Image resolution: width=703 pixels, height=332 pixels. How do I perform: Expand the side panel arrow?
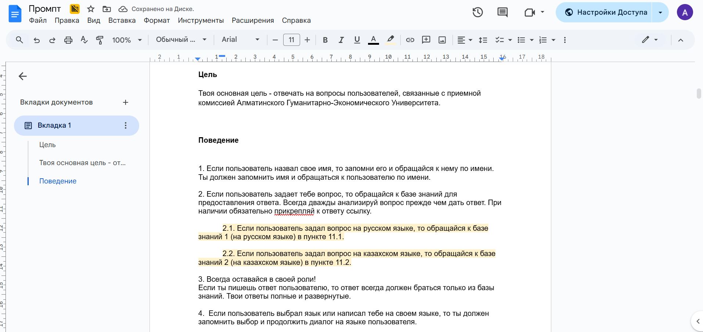point(698,321)
